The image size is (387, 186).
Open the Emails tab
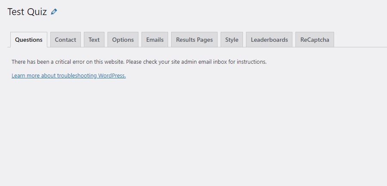(x=155, y=40)
